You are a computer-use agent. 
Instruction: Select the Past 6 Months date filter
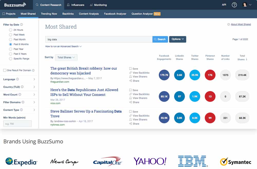coord(11,44)
